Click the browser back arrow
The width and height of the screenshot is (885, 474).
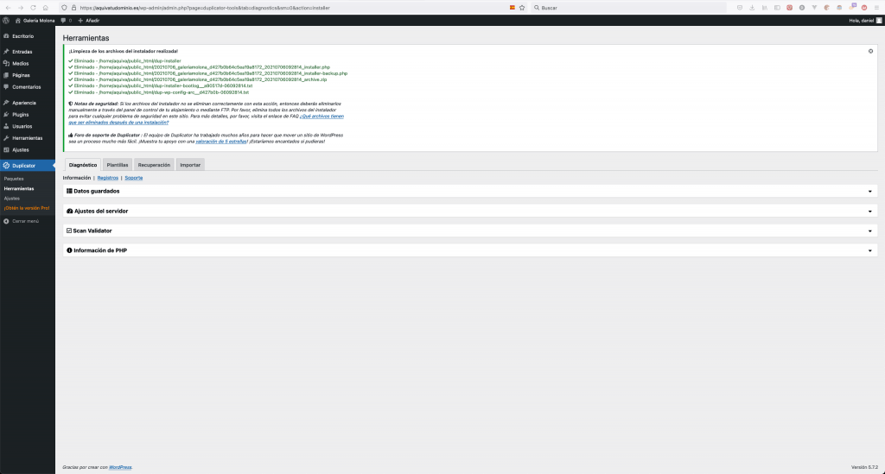pos(8,8)
